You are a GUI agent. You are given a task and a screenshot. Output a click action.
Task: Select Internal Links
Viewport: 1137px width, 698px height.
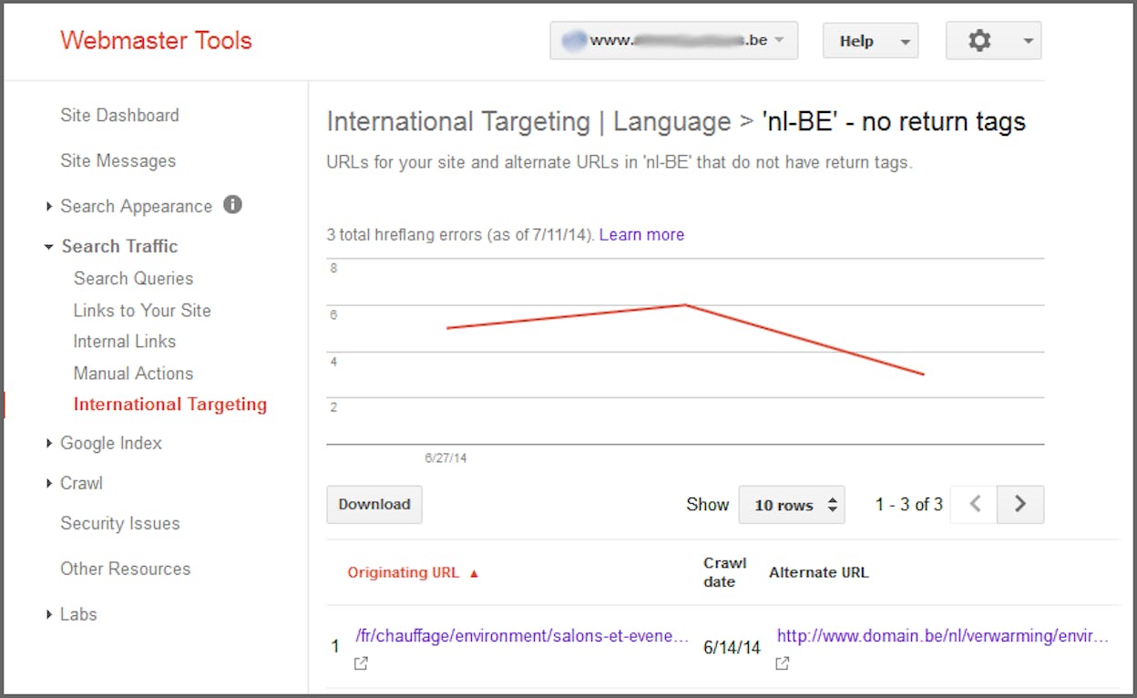click(x=125, y=342)
